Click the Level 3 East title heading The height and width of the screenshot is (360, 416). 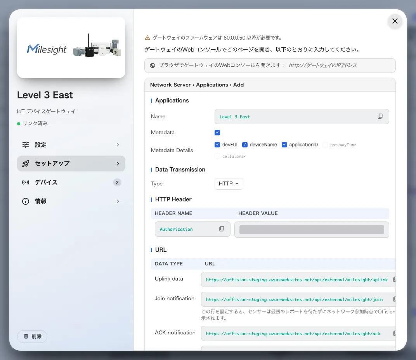pyautogui.click(x=45, y=95)
